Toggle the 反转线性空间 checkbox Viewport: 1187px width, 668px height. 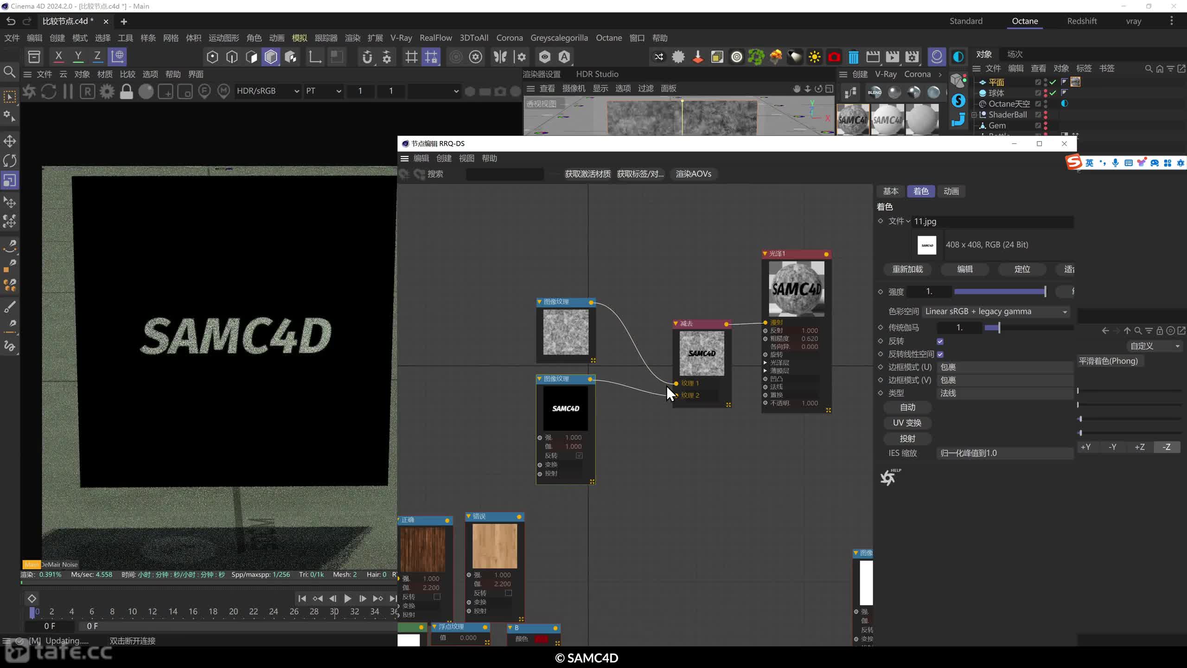pos(940,354)
